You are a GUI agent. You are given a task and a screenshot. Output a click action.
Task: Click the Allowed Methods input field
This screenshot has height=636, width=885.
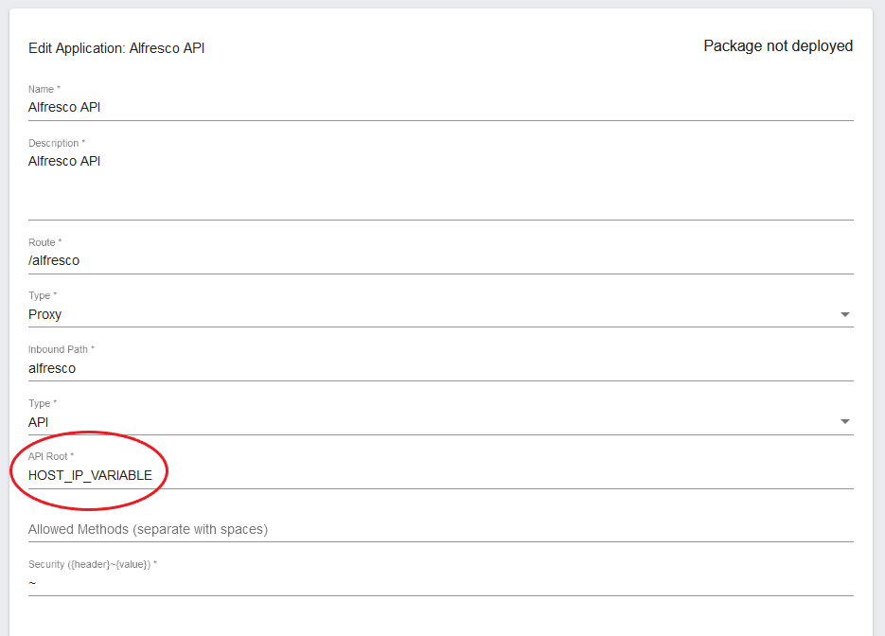point(440,529)
